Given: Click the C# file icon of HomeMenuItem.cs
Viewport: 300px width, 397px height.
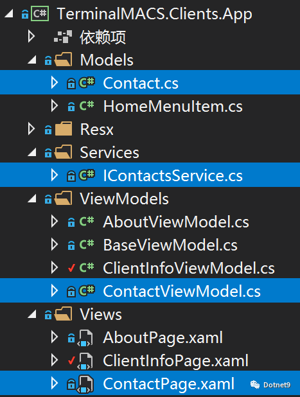Looking at the screenshot, I should tap(87, 105).
